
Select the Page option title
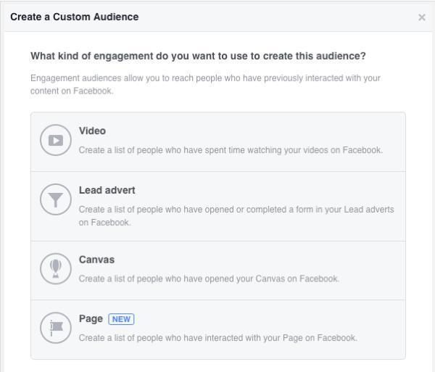pyautogui.click(x=91, y=319)
